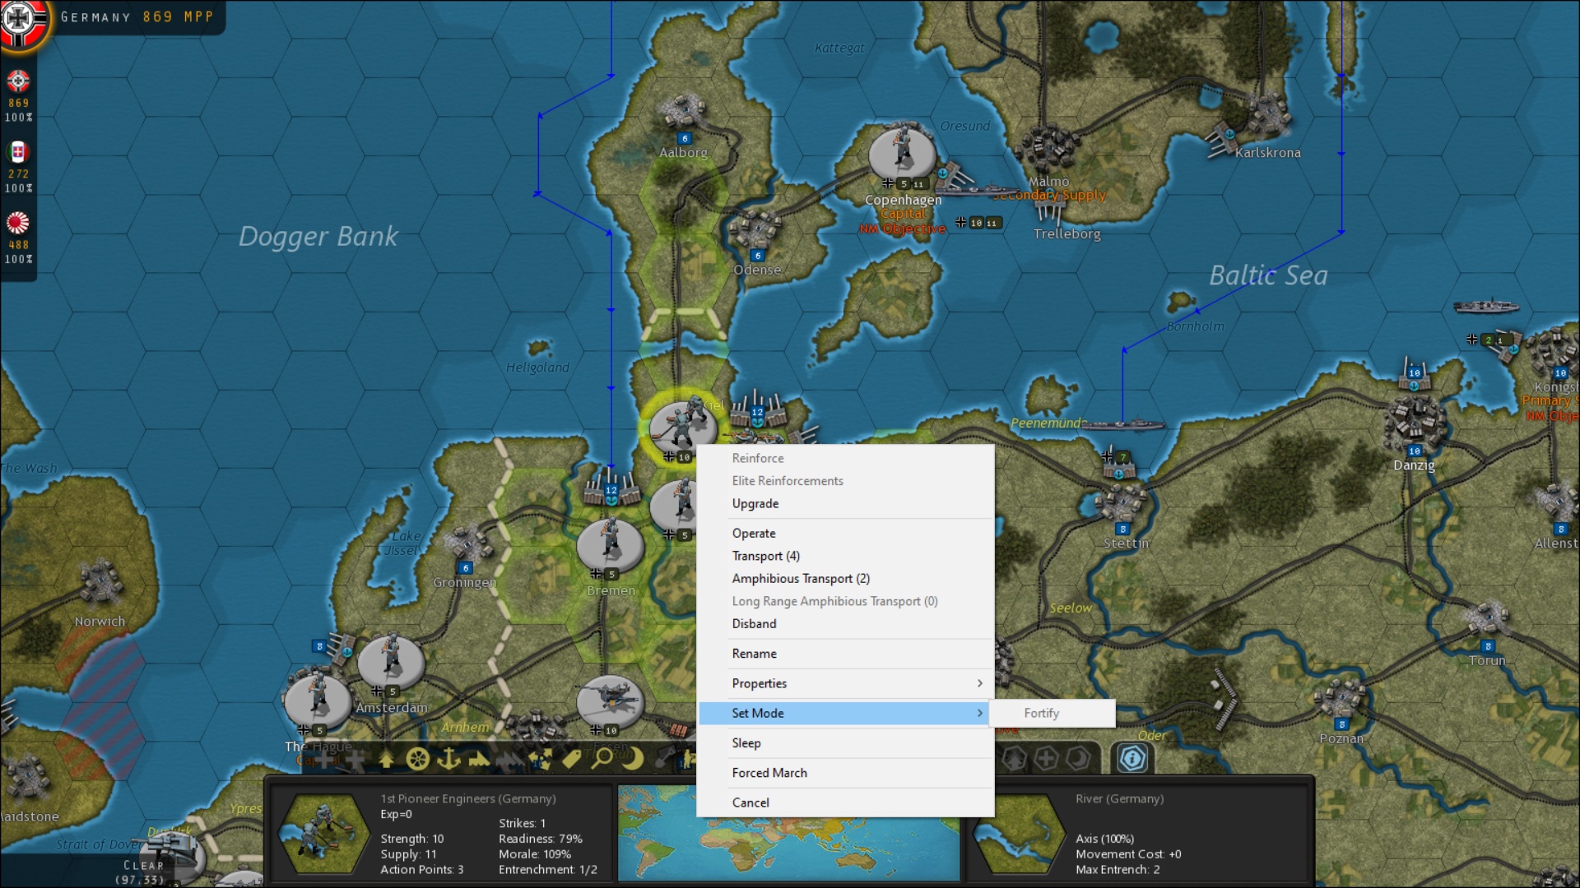Click the yellow up-arrow upgrade toolbar icon
Screen dimensions: 1580x888
coord(387,759)
